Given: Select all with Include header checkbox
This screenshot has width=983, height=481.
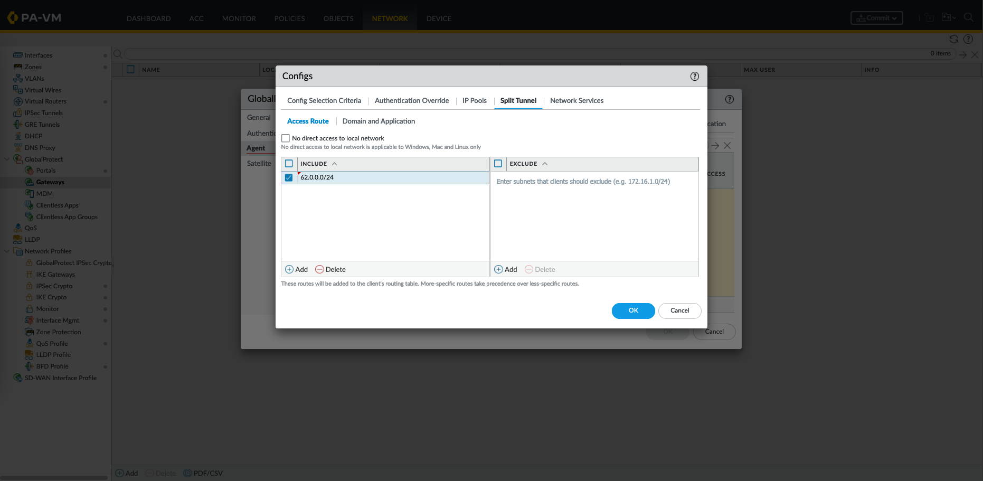Looking at the screenshot, I should (289, 164).
